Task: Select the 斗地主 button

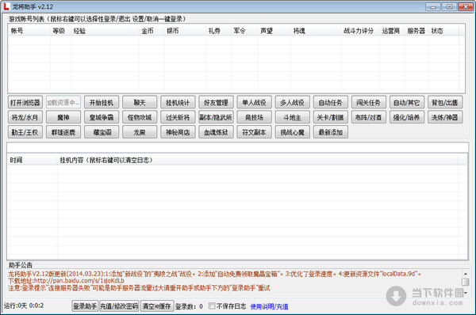Action: tap(292, 117)
